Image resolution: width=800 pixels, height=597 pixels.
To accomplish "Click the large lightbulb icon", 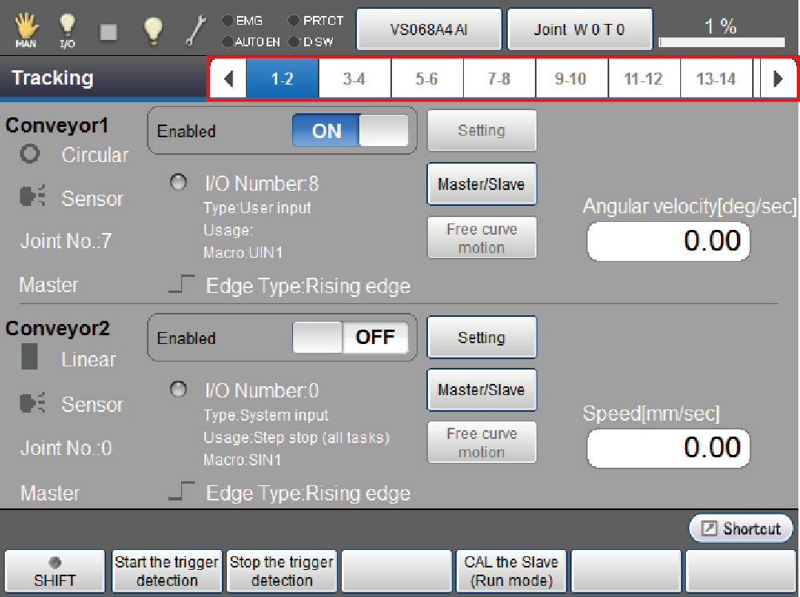I will [x=152, y=30].
